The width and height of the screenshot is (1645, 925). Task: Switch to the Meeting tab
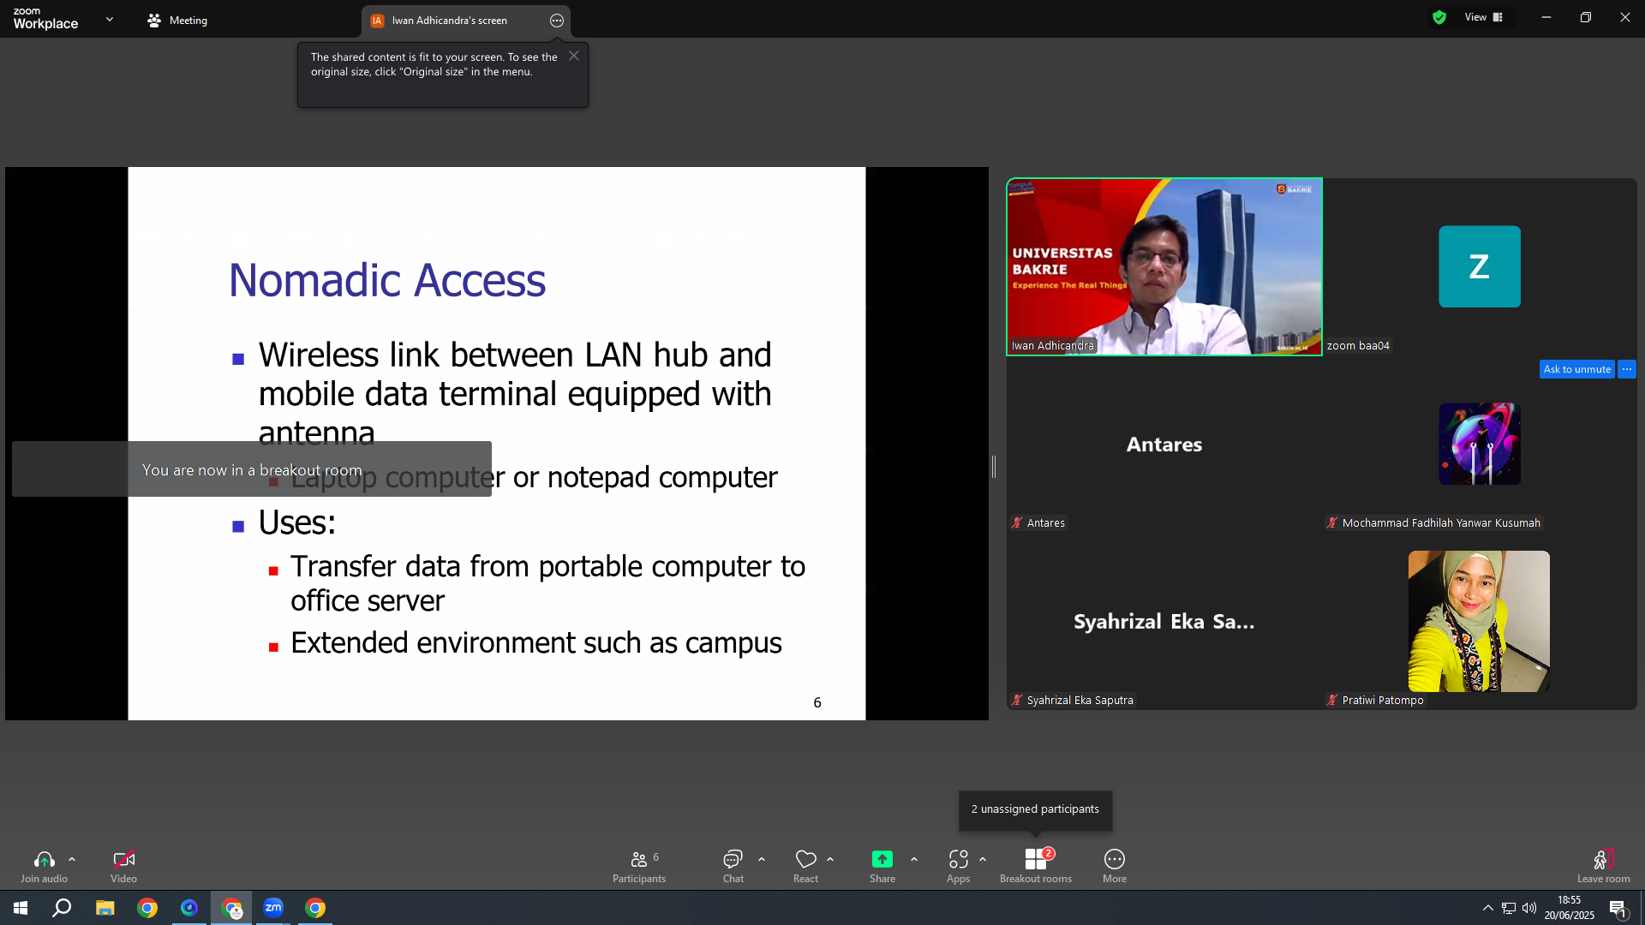177,21
